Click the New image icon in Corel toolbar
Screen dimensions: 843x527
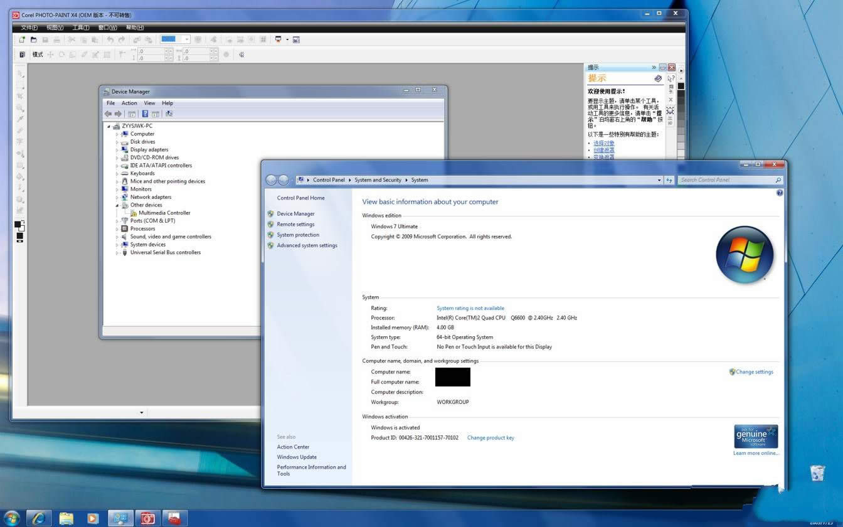click(x=21, y=39)
